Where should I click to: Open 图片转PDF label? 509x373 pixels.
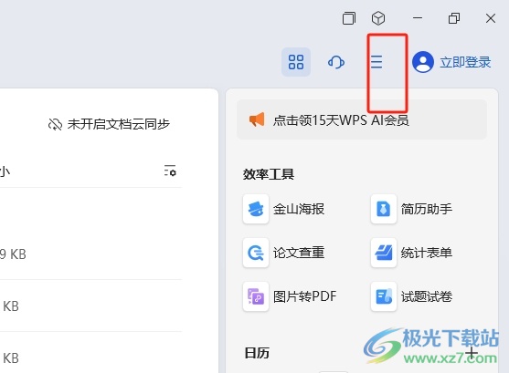305,296
